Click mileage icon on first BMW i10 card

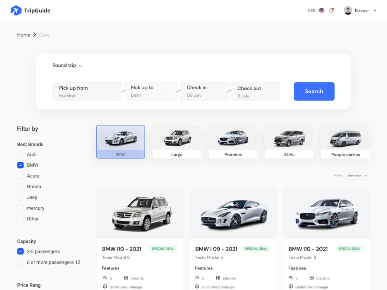(105, 287)
